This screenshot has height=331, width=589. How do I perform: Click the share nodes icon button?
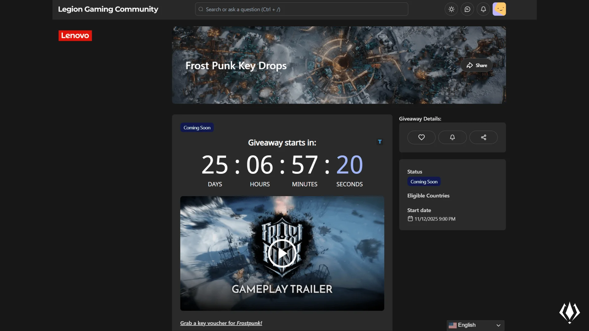pos(483,137)
